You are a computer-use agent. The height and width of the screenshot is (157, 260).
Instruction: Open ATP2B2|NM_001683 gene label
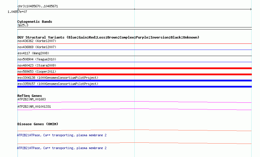[x=32, y=100]
